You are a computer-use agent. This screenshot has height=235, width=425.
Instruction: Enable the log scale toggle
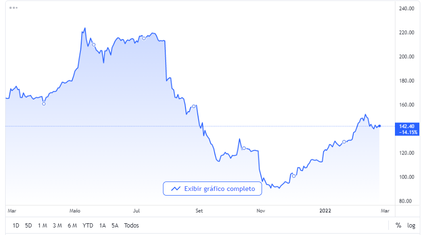click(x=411, y=226)
